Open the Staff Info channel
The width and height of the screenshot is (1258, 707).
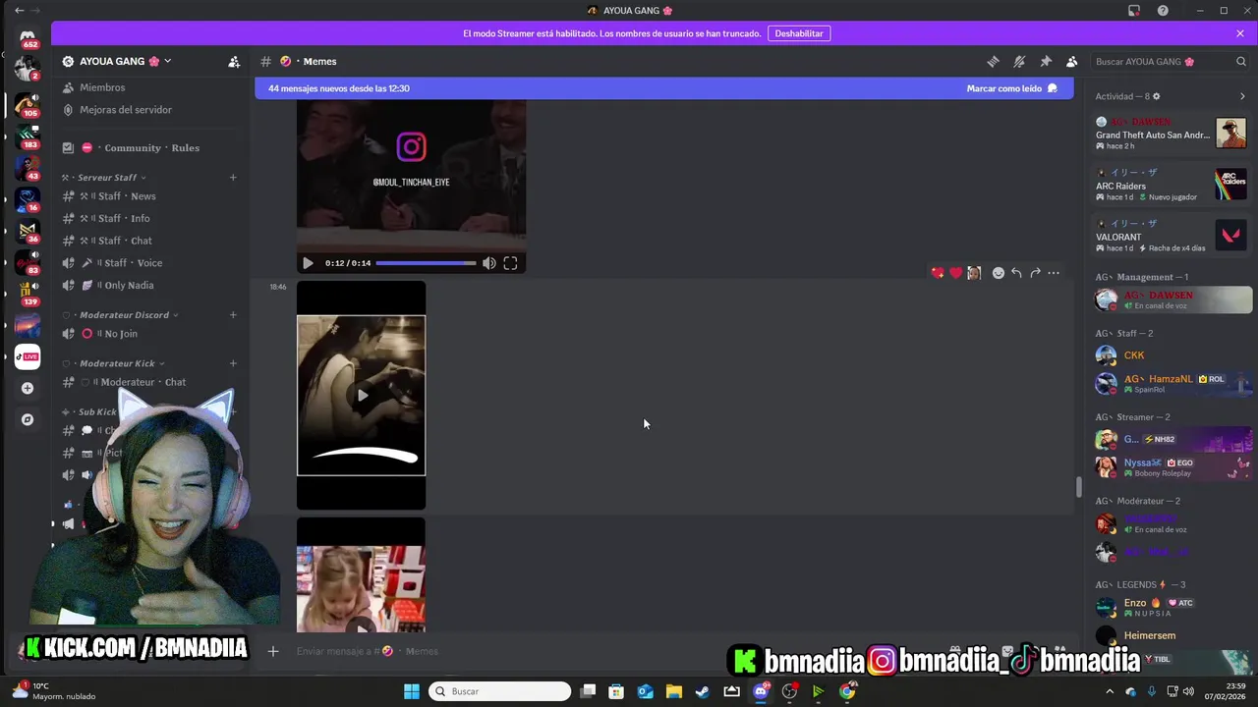click(x=127, y=218)
